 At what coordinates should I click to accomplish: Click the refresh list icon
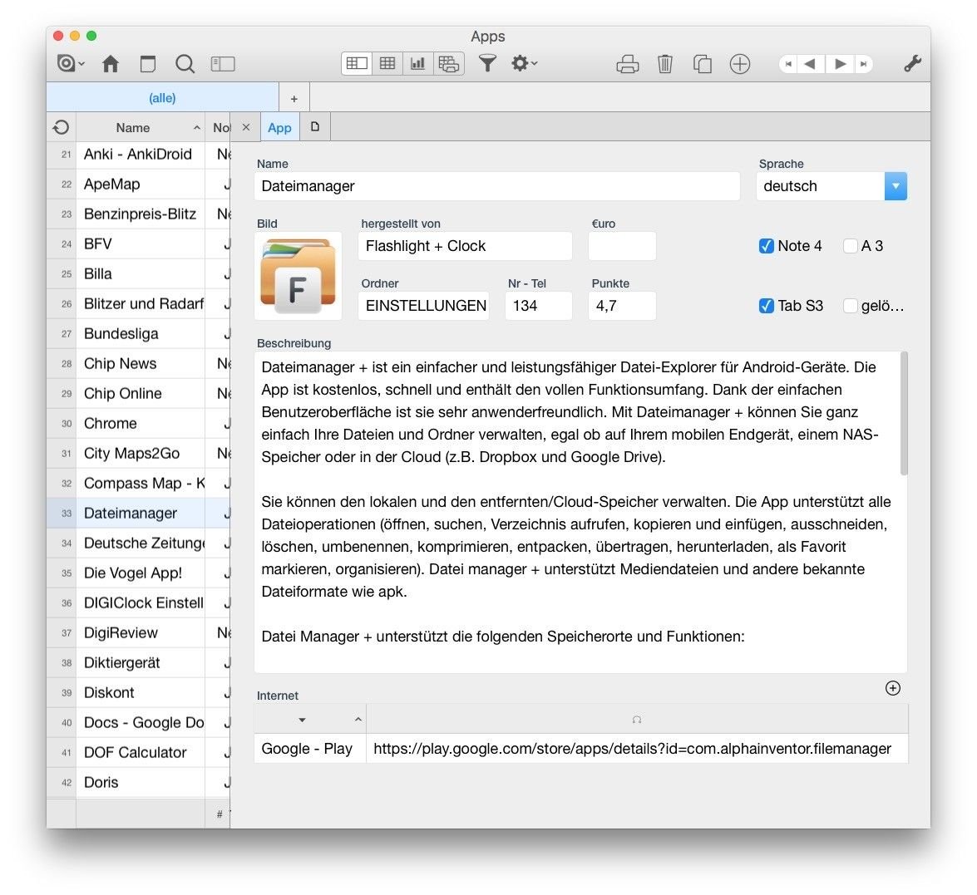[61, 128]
